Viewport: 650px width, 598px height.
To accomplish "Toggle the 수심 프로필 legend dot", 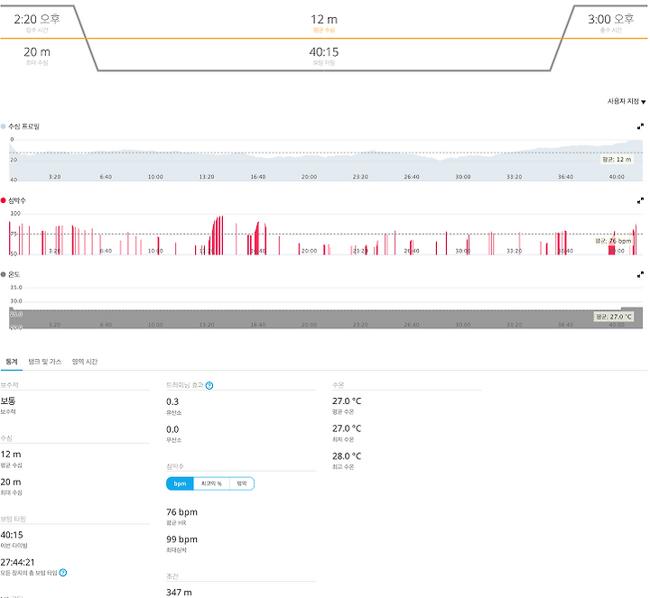I will pyautogui.click(x=4, y=126).
